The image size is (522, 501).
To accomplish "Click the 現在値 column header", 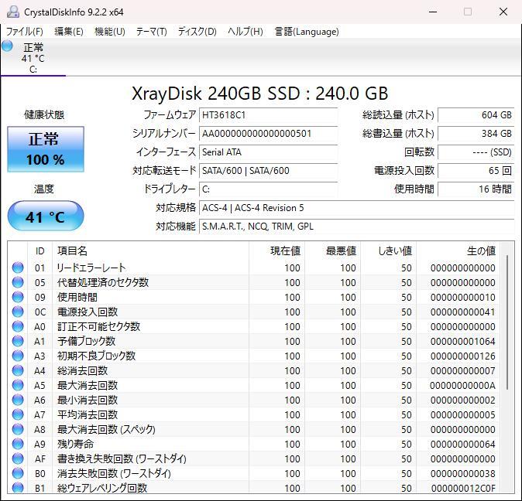I will 277,250.
